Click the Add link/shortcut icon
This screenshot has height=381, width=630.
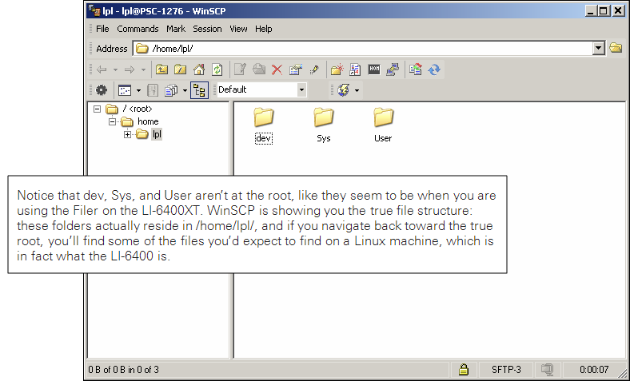355,69
